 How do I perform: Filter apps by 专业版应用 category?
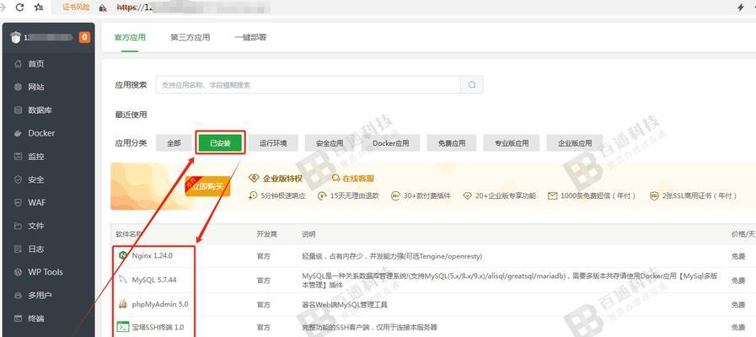512,143
